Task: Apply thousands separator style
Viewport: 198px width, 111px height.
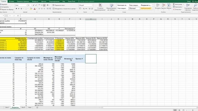Action: pos(86,9)
